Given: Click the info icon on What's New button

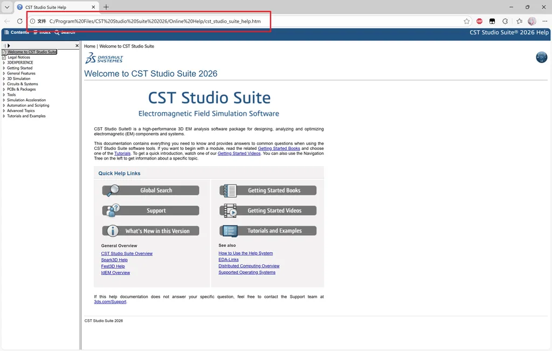Looking at the screenshot, I should (x=113, y=231).
